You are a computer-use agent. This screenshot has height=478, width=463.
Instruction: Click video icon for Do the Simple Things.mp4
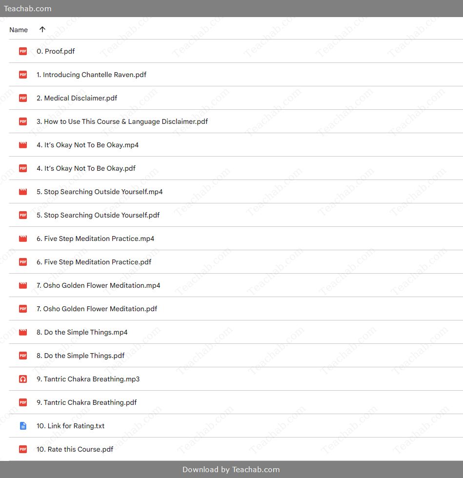[23, 332]
